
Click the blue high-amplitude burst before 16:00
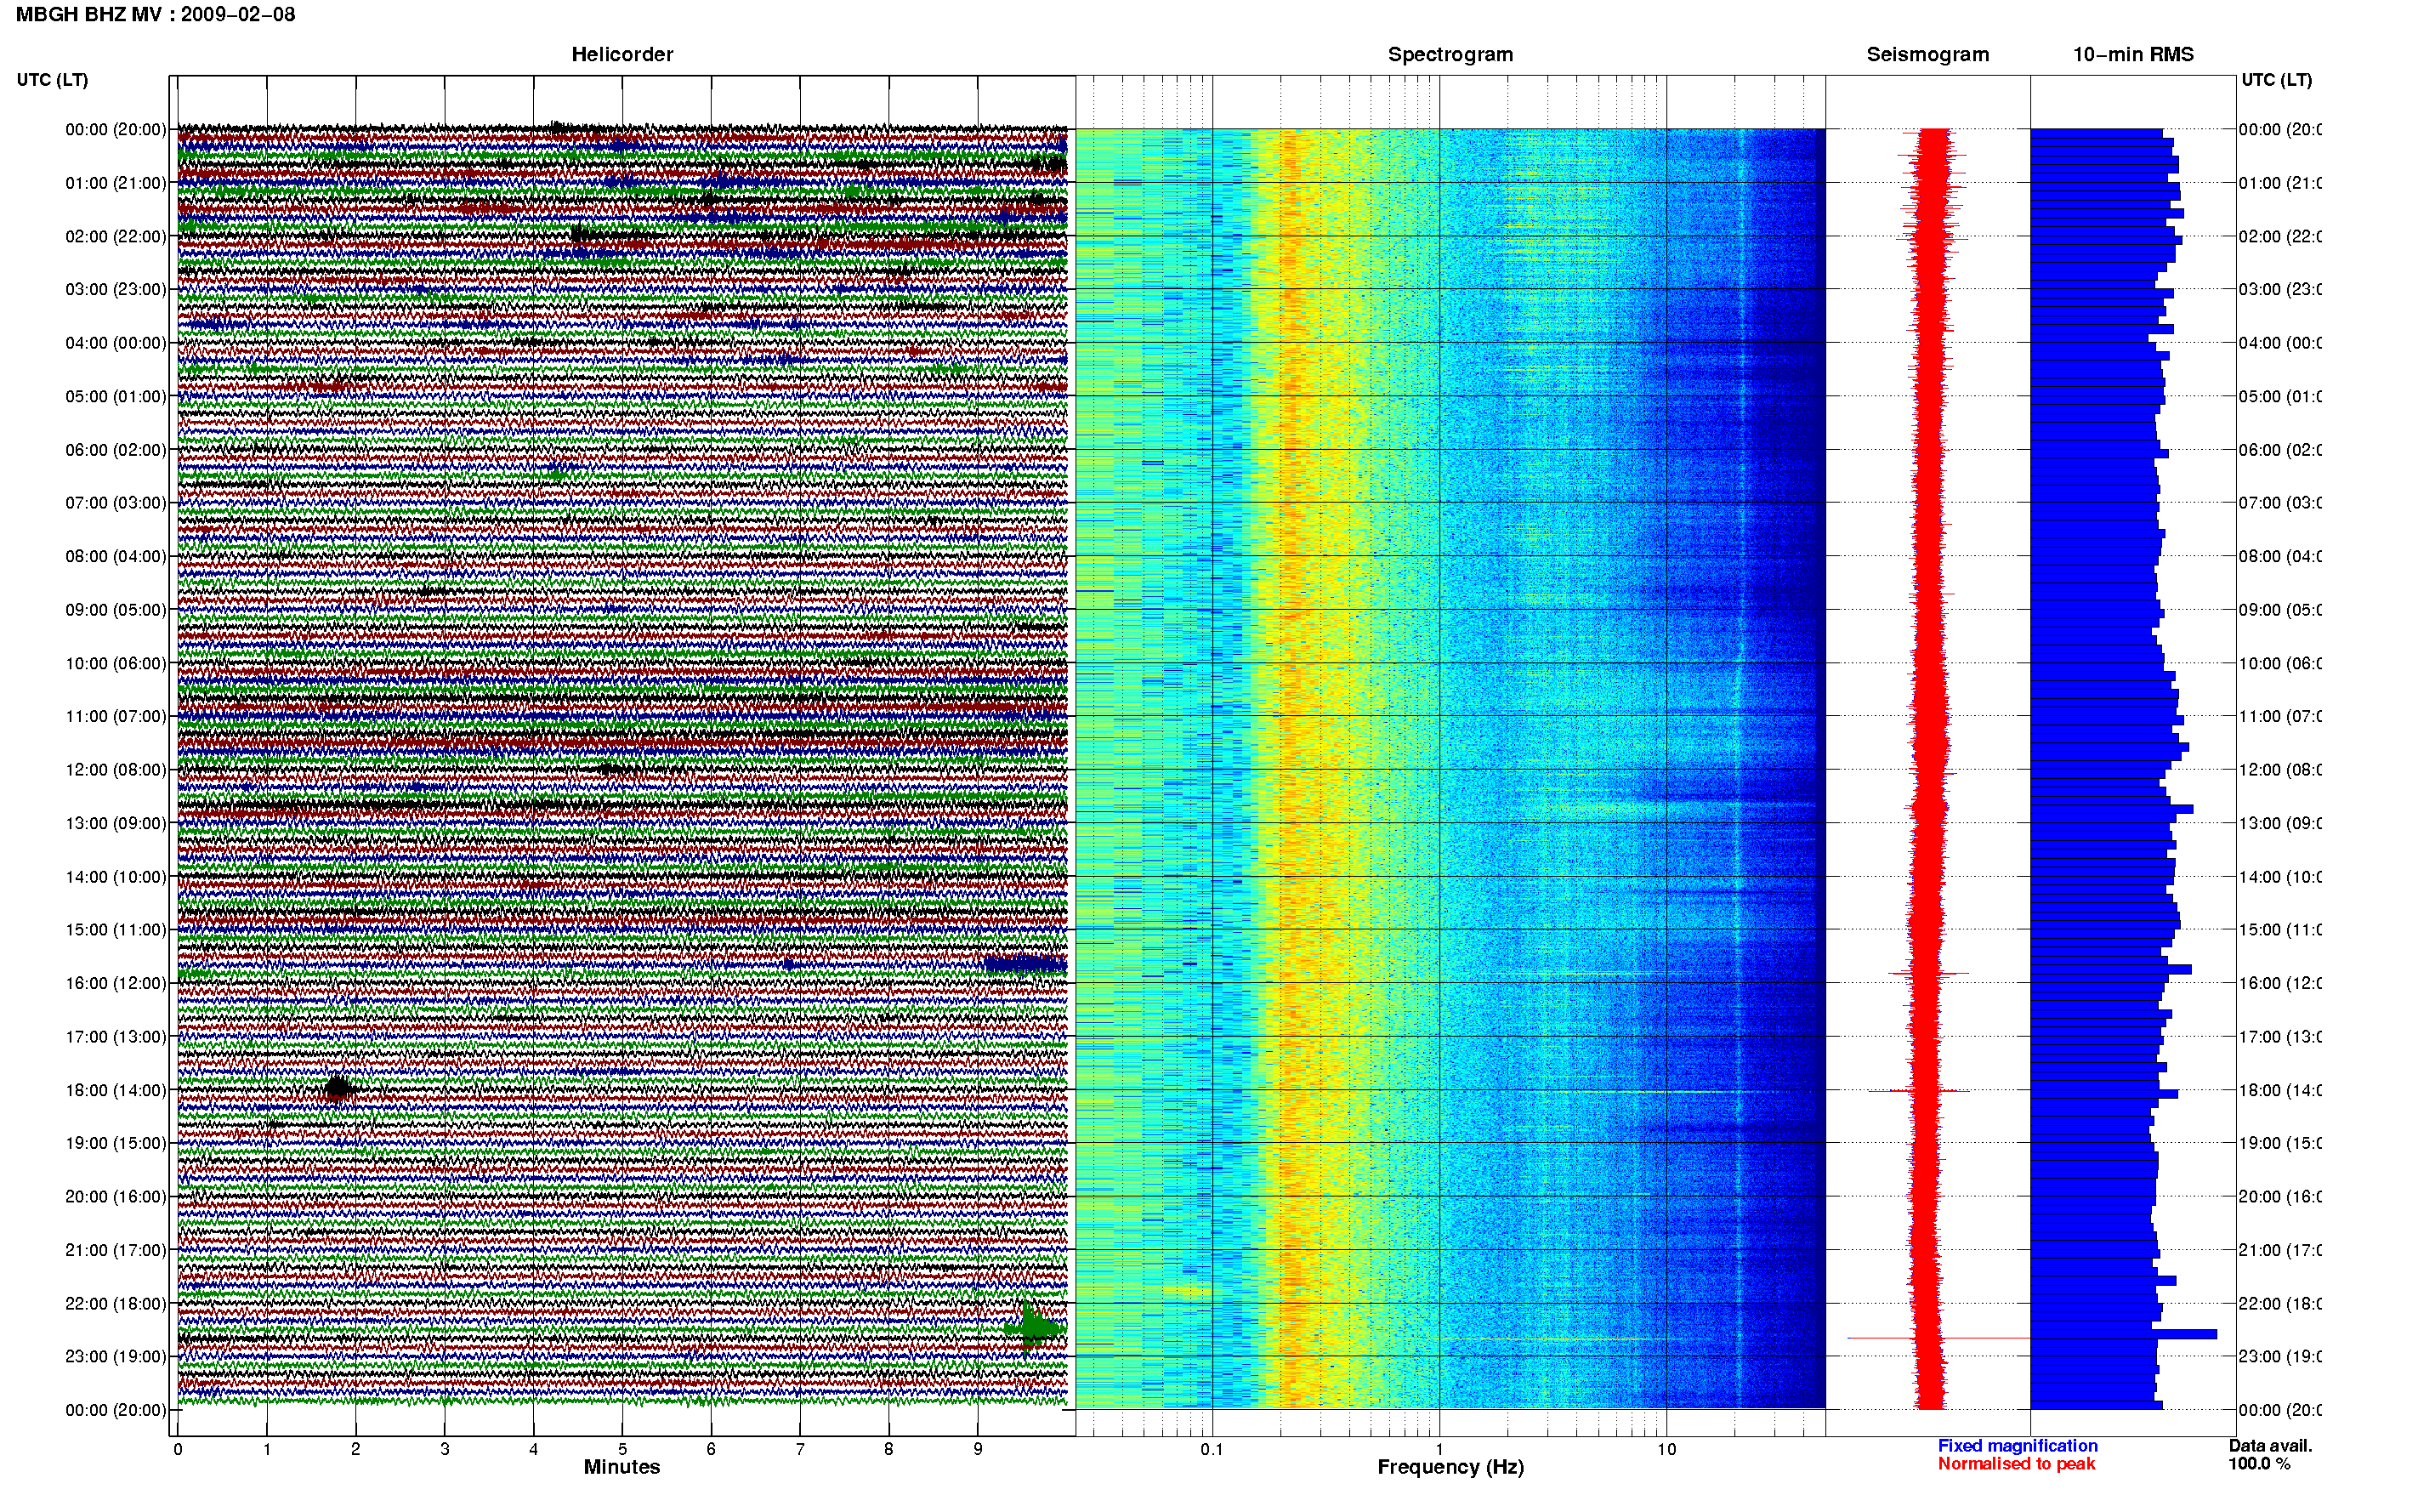point(1025,964)
